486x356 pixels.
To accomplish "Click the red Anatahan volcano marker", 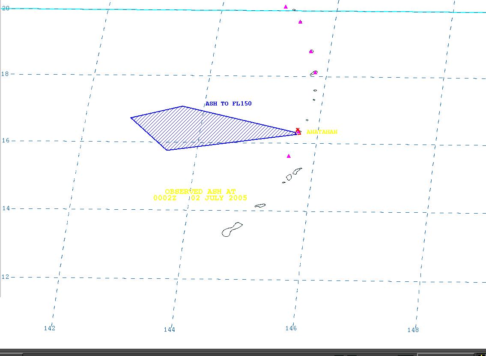I will (x=298, y=131).
